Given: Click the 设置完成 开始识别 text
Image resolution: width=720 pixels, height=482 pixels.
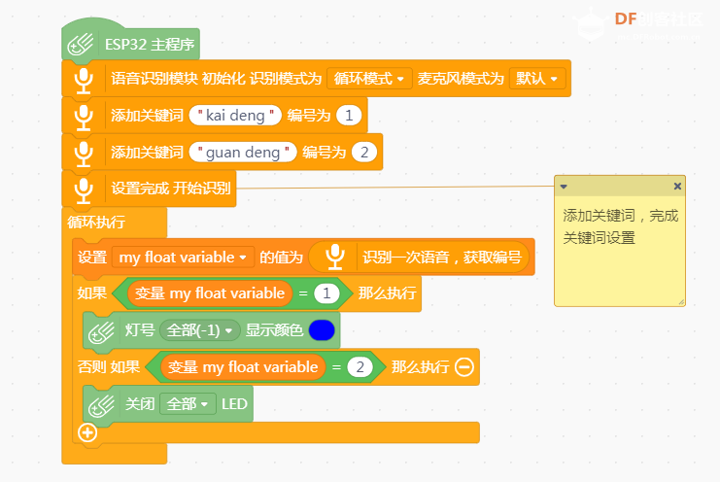Looking at the screenshot, I should coord(170,189).
